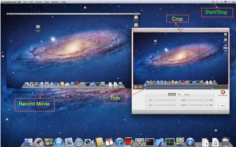236x147 pixels.
Task: Open Address Book in the dock
Action: point(99,142)
